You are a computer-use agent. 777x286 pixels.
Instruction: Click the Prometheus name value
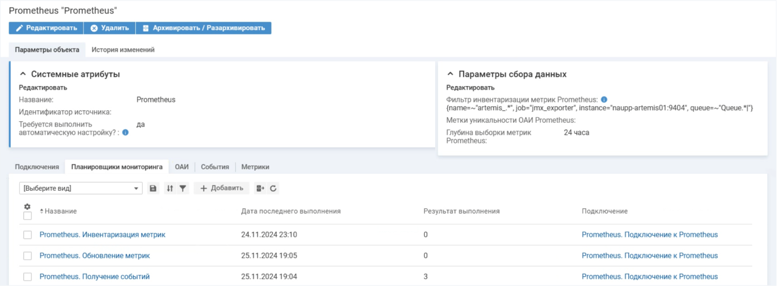tap(156, 100)
